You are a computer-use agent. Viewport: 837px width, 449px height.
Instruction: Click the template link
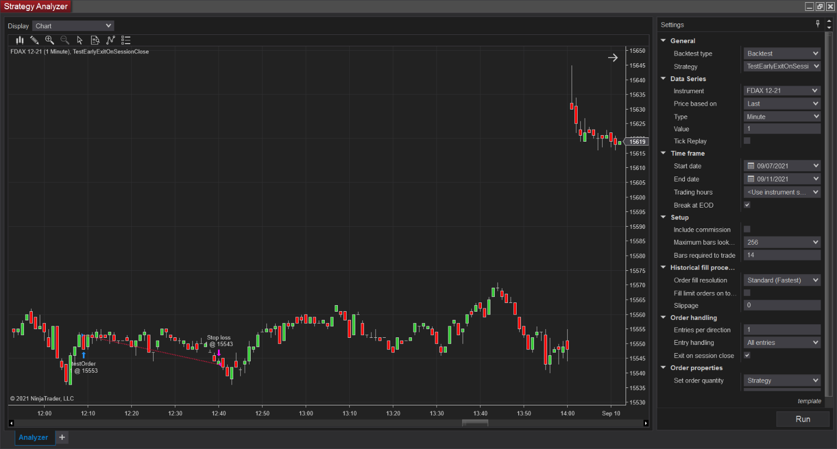pyautogui.click(x=809, y=401)
